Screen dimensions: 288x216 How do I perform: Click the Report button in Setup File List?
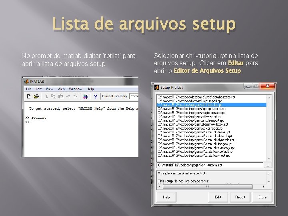coord(240,197)
